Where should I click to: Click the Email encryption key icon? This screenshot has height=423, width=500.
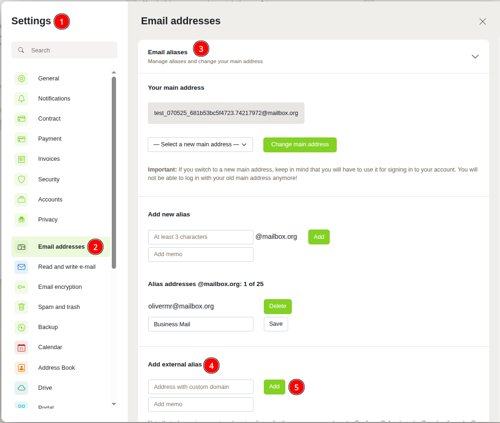21,287
